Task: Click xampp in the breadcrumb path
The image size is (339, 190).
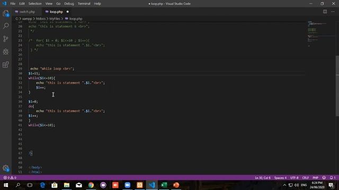Action: coord(27,19)
